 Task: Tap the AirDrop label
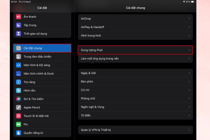(86, 19)
